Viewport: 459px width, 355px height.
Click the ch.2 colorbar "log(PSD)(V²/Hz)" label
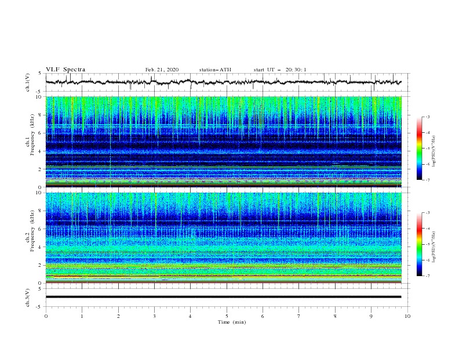point(434,247)
